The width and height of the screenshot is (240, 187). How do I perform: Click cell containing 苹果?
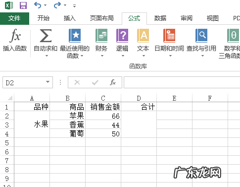point(68,116)
